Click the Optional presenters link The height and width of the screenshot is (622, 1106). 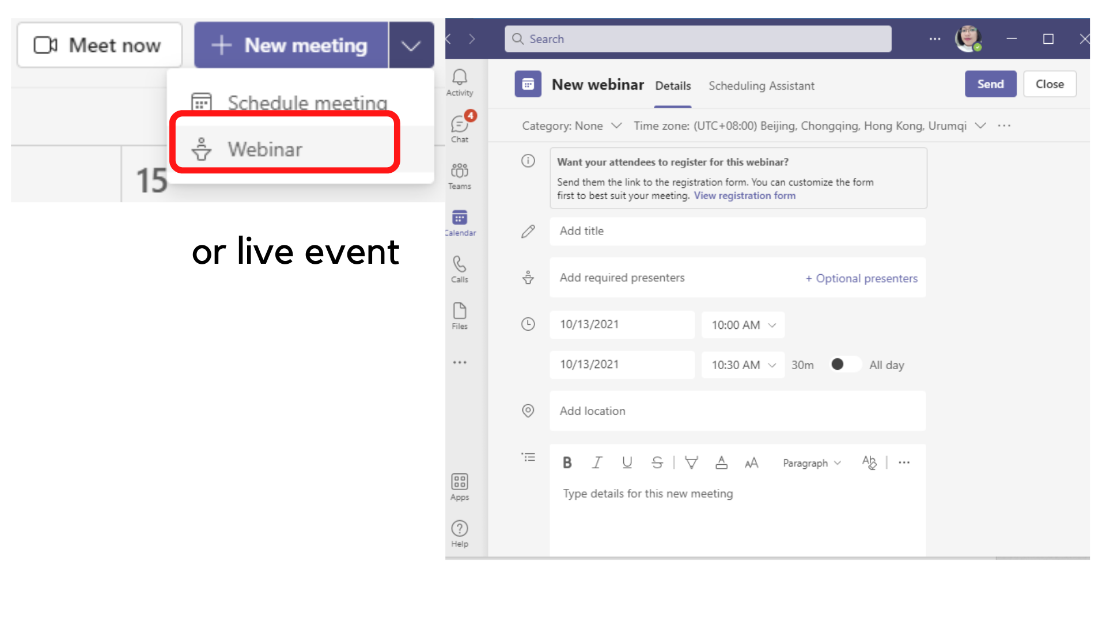tap(861, 278)
